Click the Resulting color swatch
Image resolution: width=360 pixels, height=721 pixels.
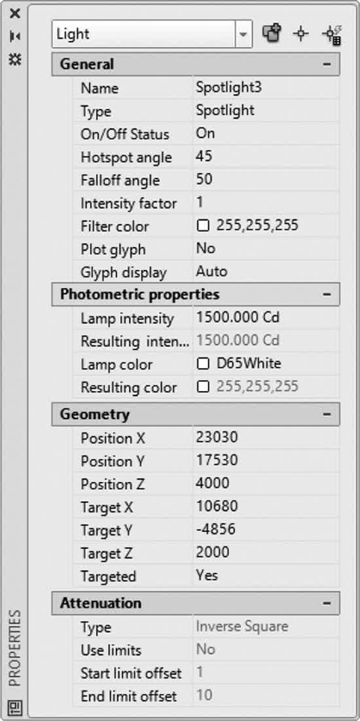(x=203, y=387)
